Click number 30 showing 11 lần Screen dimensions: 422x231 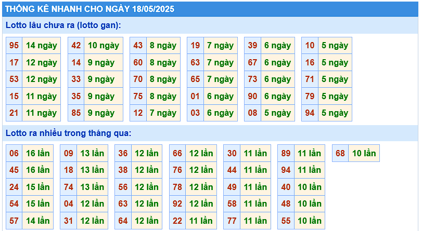coord(232,153)
